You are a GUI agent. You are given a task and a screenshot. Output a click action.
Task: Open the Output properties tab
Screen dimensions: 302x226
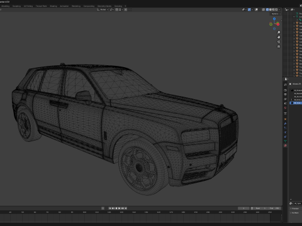point(285,95)
